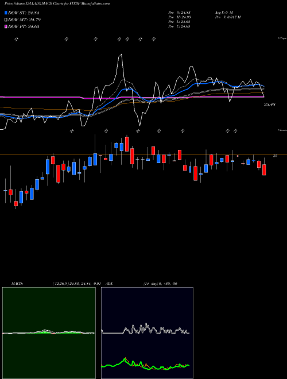Click the 25.48 price value label

[270, 105]
